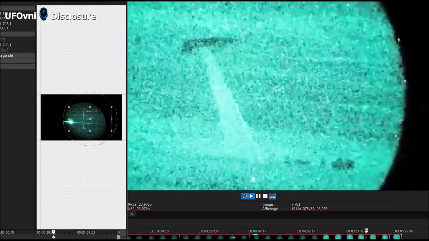Image resolution: width=429 pixels, height=241 pixels.
Task: Click the 00:04:44:17 timecode on ruler
Action: coord(257,231)
